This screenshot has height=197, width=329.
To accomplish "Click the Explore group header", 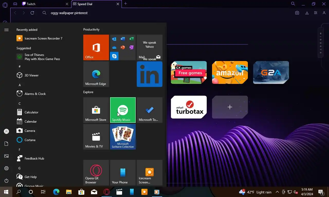I will click(x=88, y=92).
